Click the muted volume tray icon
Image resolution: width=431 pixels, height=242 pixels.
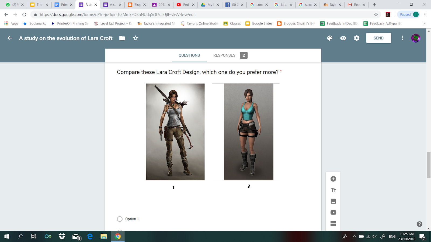pos(375,237)
